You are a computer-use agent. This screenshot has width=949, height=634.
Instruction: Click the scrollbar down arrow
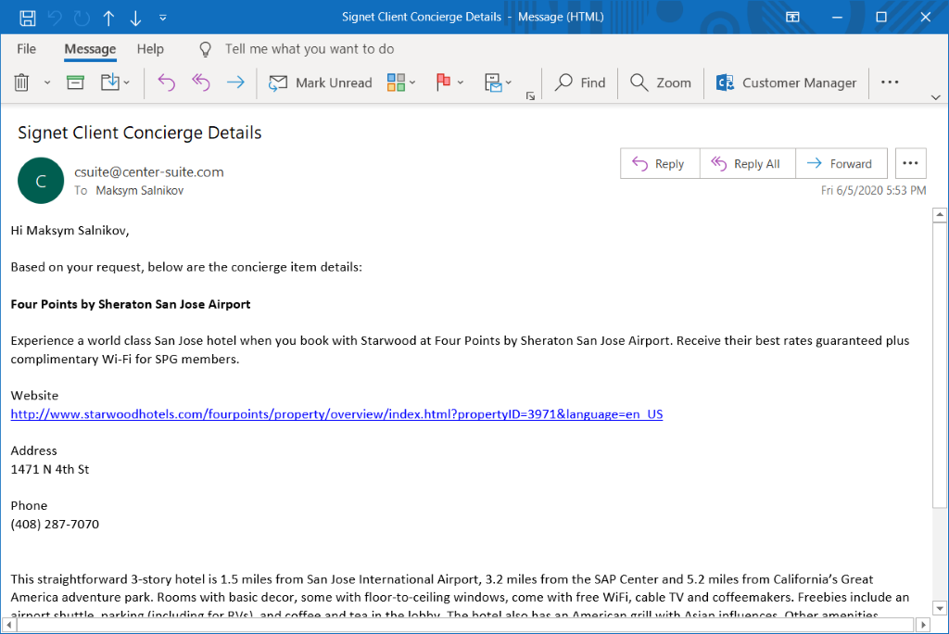[x=940, y=609]
